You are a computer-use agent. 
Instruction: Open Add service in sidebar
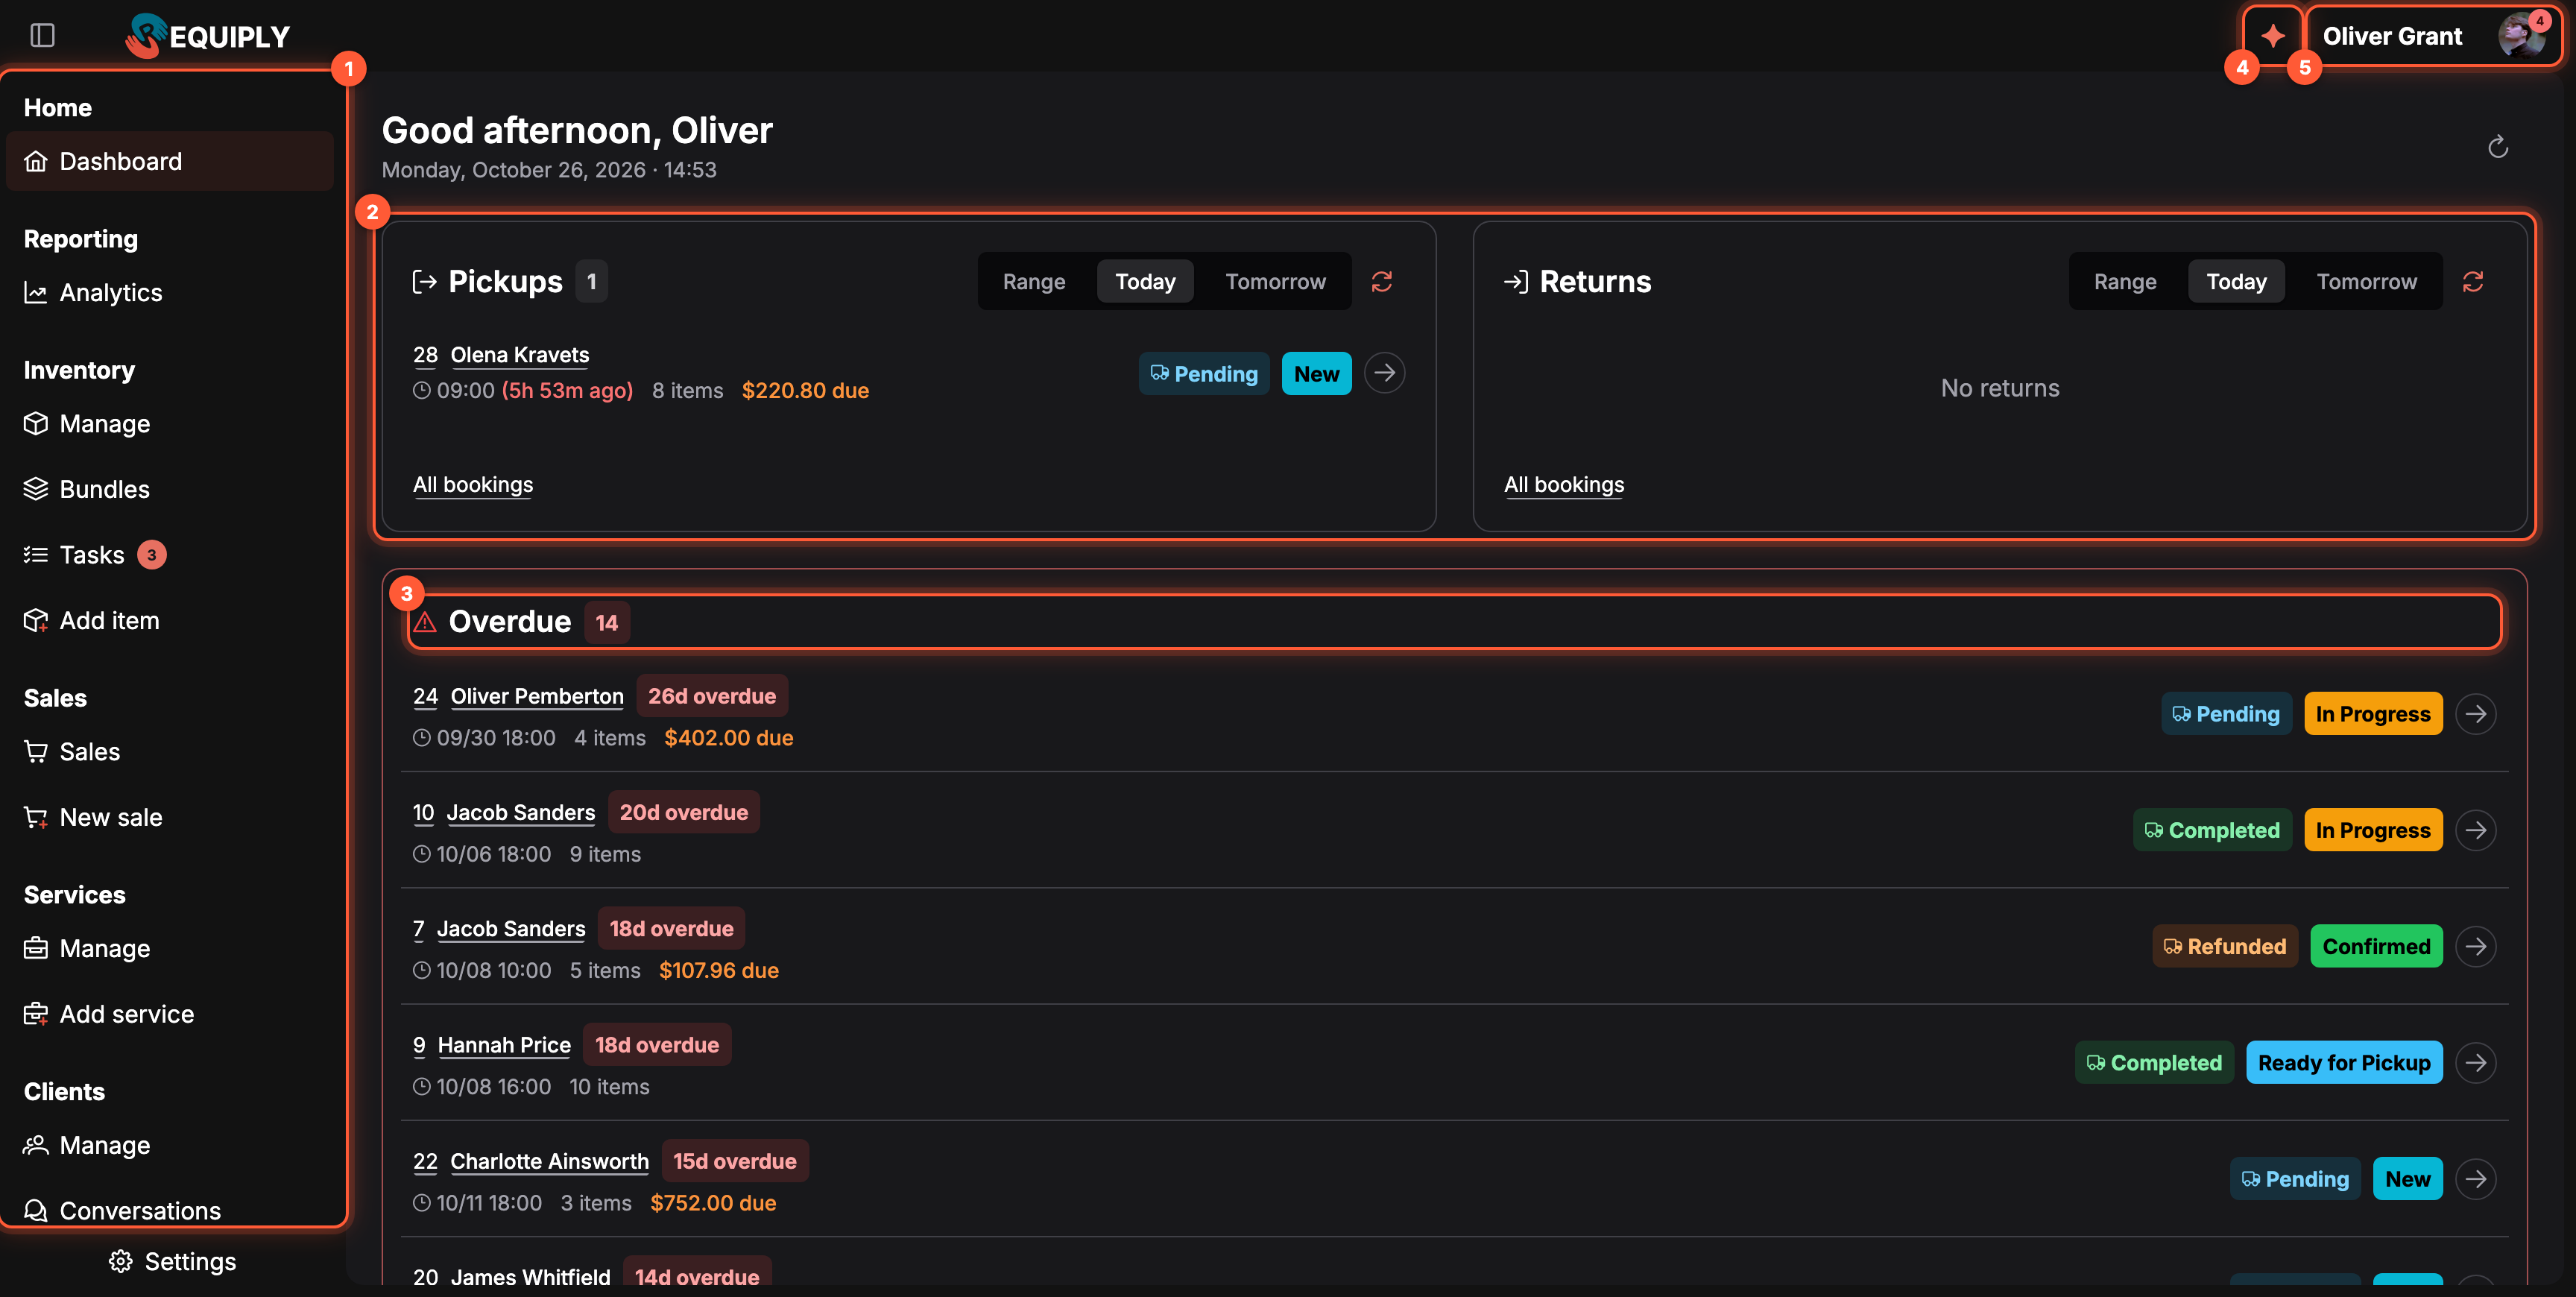pyautogui.click(x=170, y=1014)
